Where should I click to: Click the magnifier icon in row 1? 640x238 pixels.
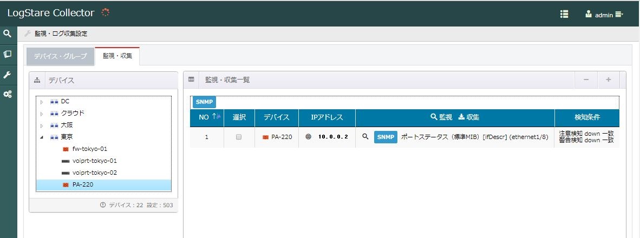[x=365, y=136]
